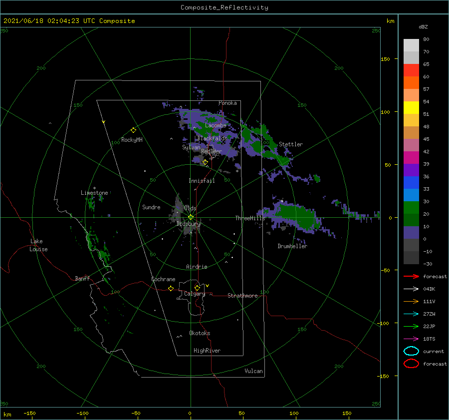
Task: Click the RockyMH label
Action: [132, 140]
